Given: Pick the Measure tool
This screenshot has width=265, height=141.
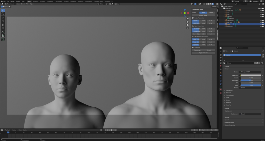Looking at the screenshot, I should pos(3,35).
